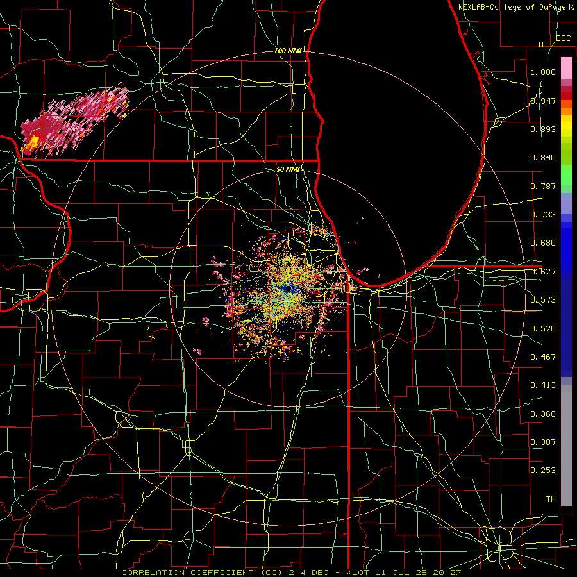This screenshot has height=577, width=577.
Task: Select the DCC label above the legend
Action: click(563, 38)
